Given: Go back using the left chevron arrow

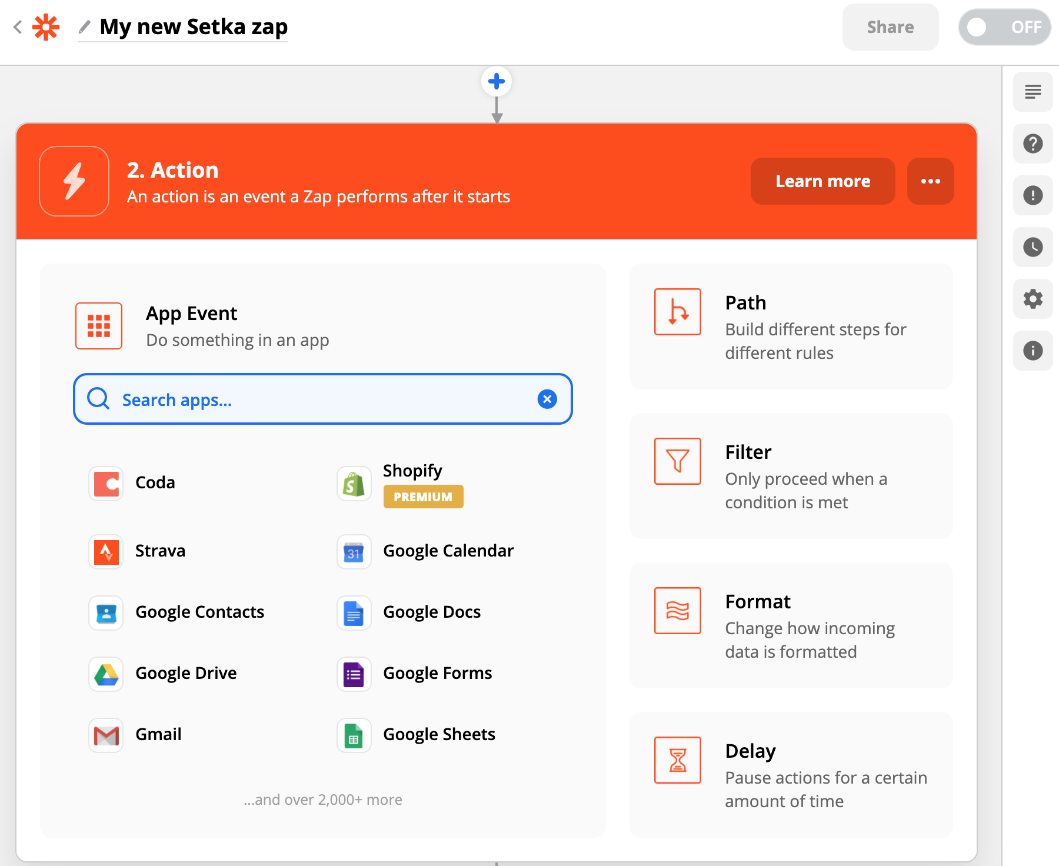Looking at the screenshot, I should [x=18, y=27].
